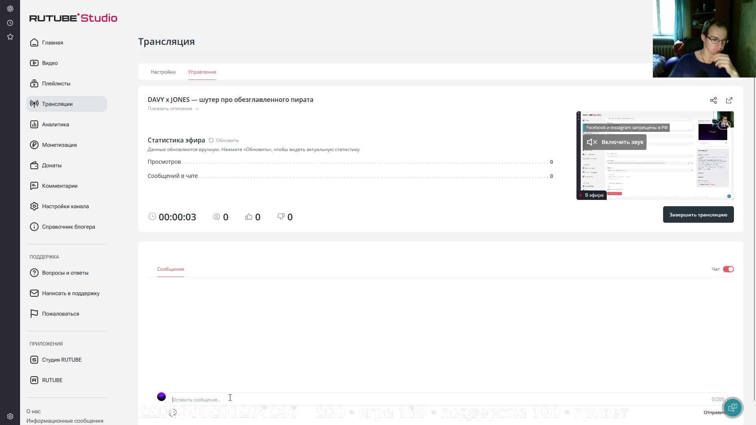Switch to the Настройки tab

pyautogui.click(x=163, y=72)
